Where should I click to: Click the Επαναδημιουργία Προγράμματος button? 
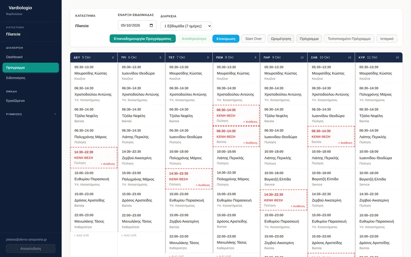click(x=143, y=39)
